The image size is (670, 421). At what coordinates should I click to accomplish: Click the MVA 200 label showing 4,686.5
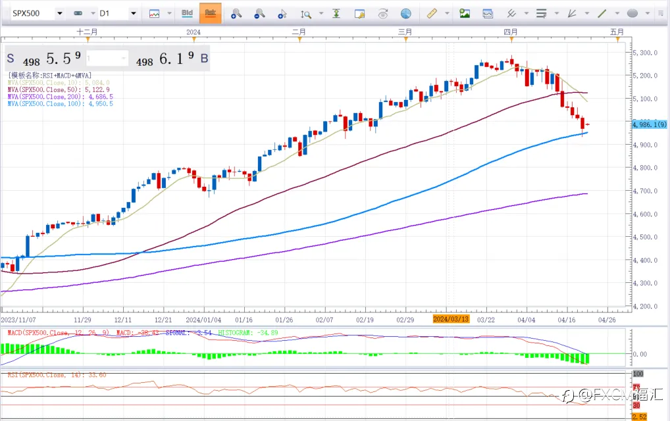tap(61, 97)
